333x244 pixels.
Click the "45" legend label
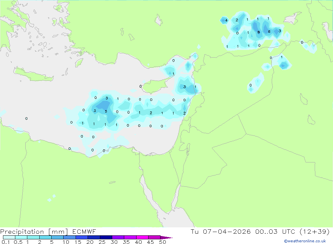pyautogui.click(x=151, y=242)
